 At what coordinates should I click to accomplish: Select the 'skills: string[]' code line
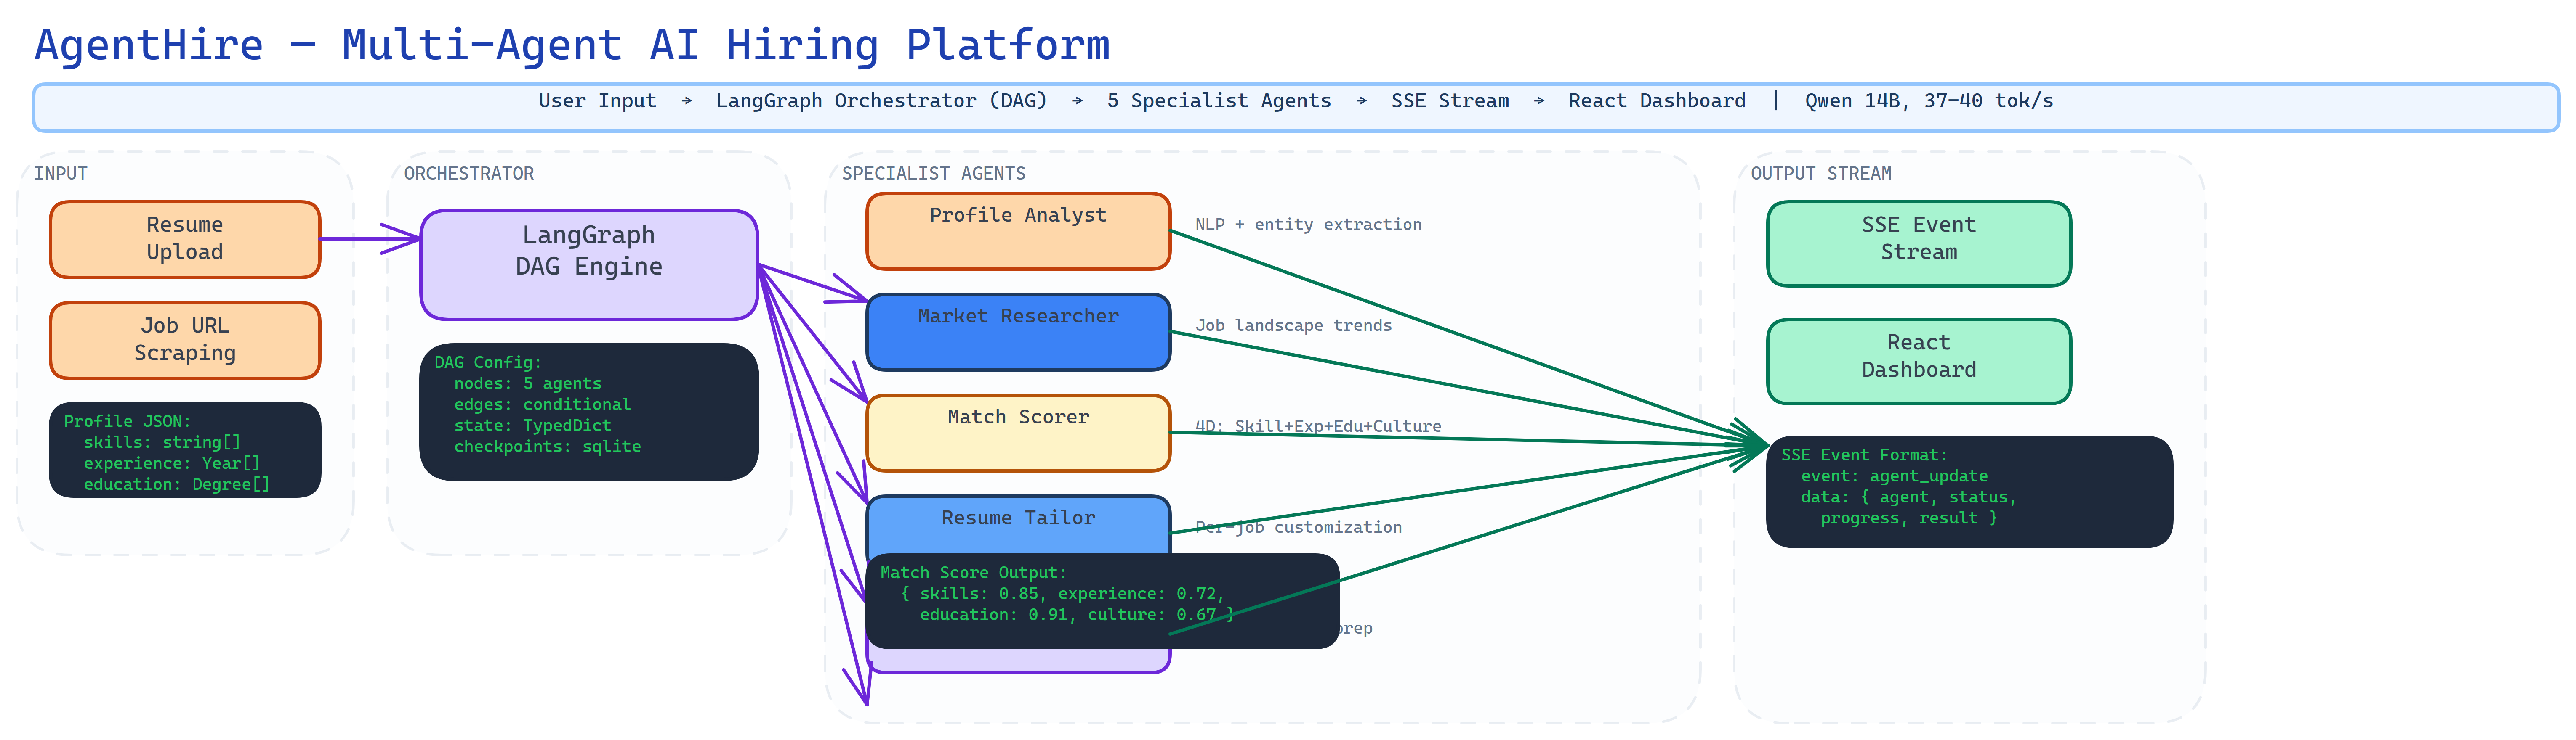click(162, 442)
